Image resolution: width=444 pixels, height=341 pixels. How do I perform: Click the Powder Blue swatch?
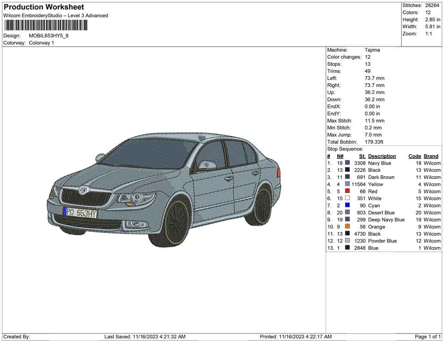[348, 241]
